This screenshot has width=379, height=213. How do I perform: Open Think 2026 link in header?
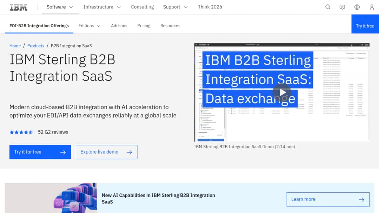point(210,7)
